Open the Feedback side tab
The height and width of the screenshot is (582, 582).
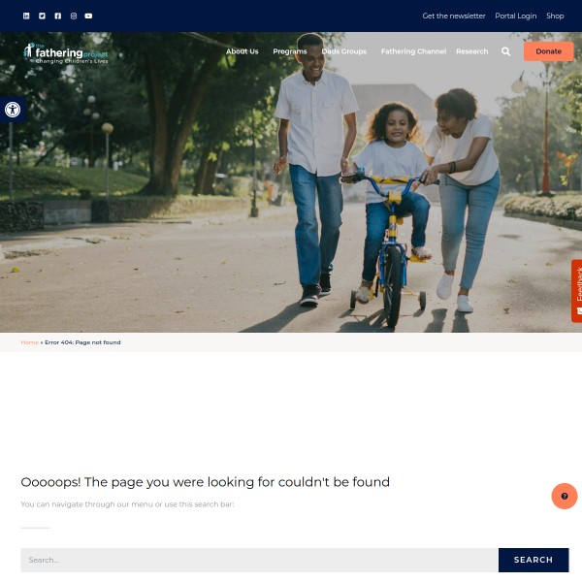tap(577, 291)
